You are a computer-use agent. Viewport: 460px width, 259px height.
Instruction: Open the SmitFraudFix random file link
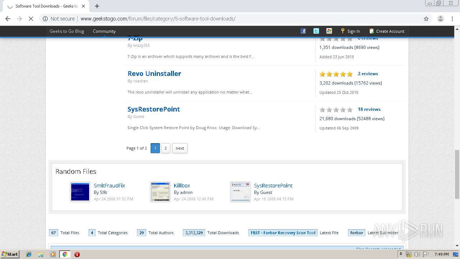[x=109, y=186]
